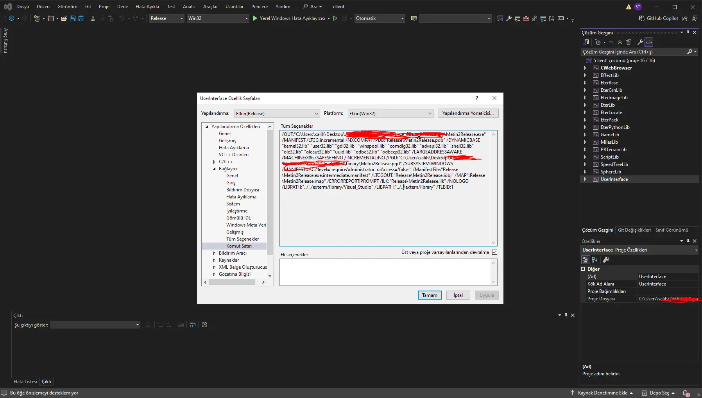This screenshot has width=702, height=398.
Task: Click the pending changes clock filter icon
Action: (598, 42)
